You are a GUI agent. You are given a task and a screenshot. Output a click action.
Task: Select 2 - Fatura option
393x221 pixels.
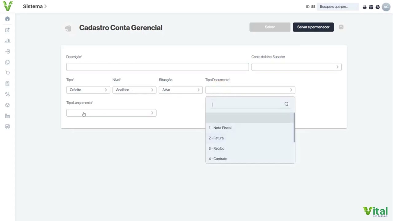pos(249,138)
